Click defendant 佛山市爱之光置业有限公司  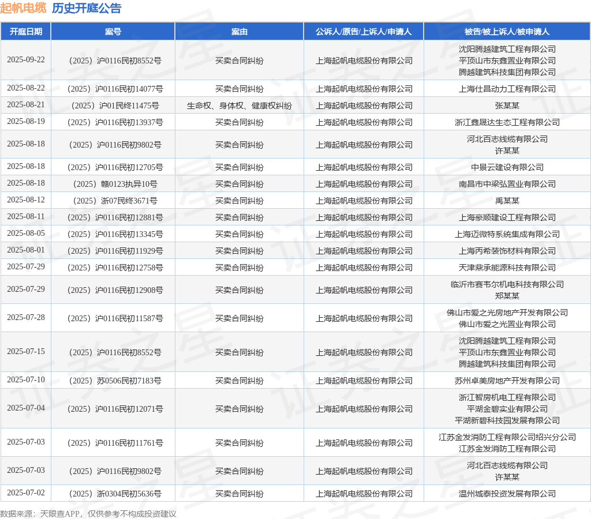(507, 324)
